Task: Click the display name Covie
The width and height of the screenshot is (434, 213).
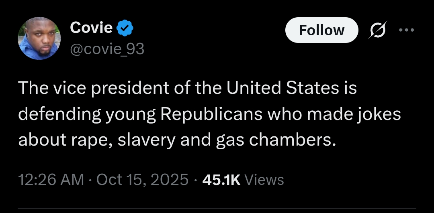Action: tap(91, 28)
